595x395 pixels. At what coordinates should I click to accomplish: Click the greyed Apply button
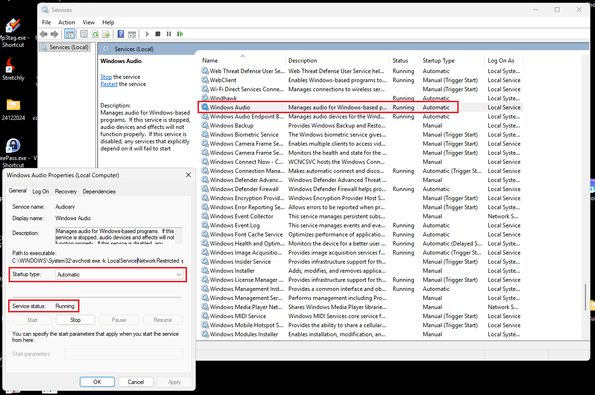(175, 382)
